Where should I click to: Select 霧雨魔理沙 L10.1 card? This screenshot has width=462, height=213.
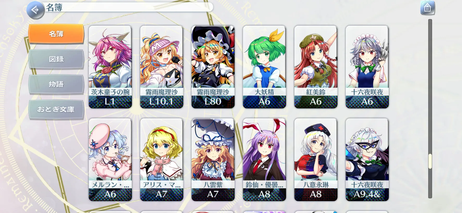pos(162,67)
